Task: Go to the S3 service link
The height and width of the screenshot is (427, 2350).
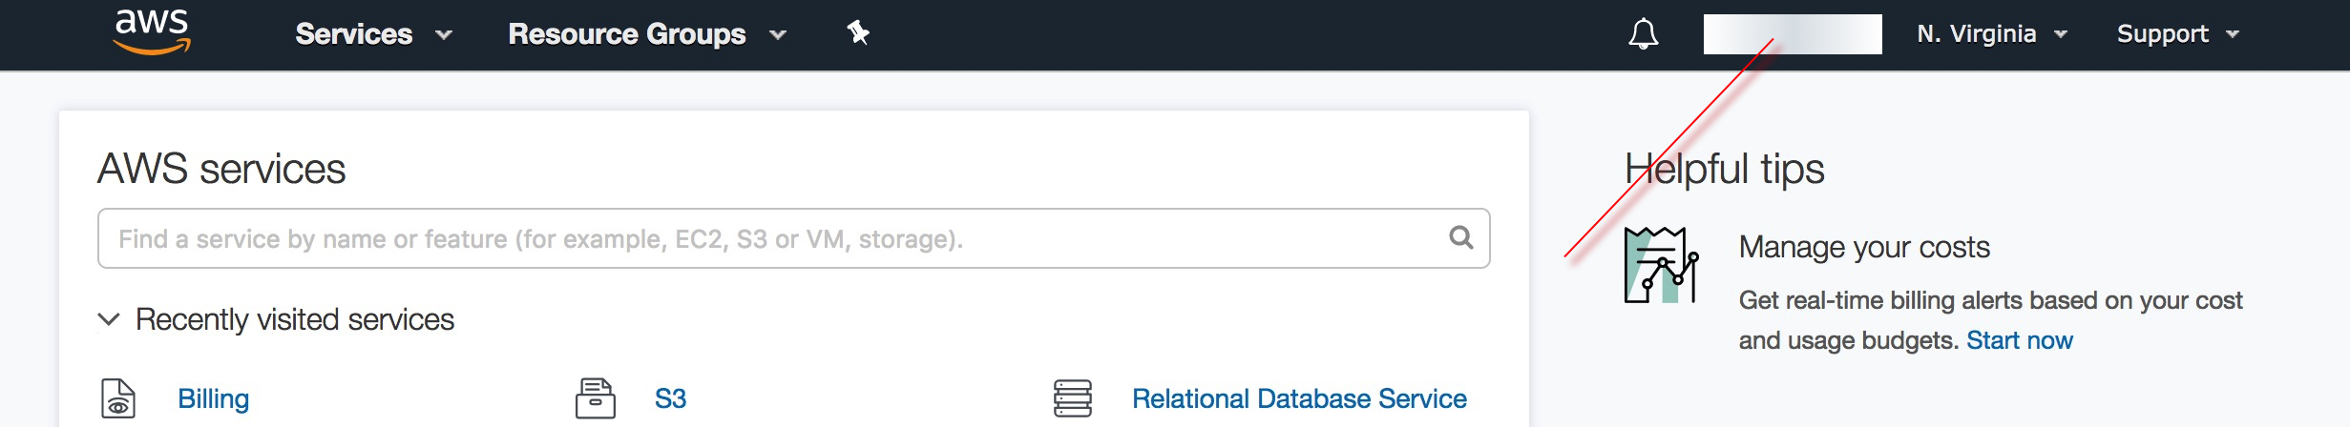Action: pyautogui.click(x=670, y=398)
